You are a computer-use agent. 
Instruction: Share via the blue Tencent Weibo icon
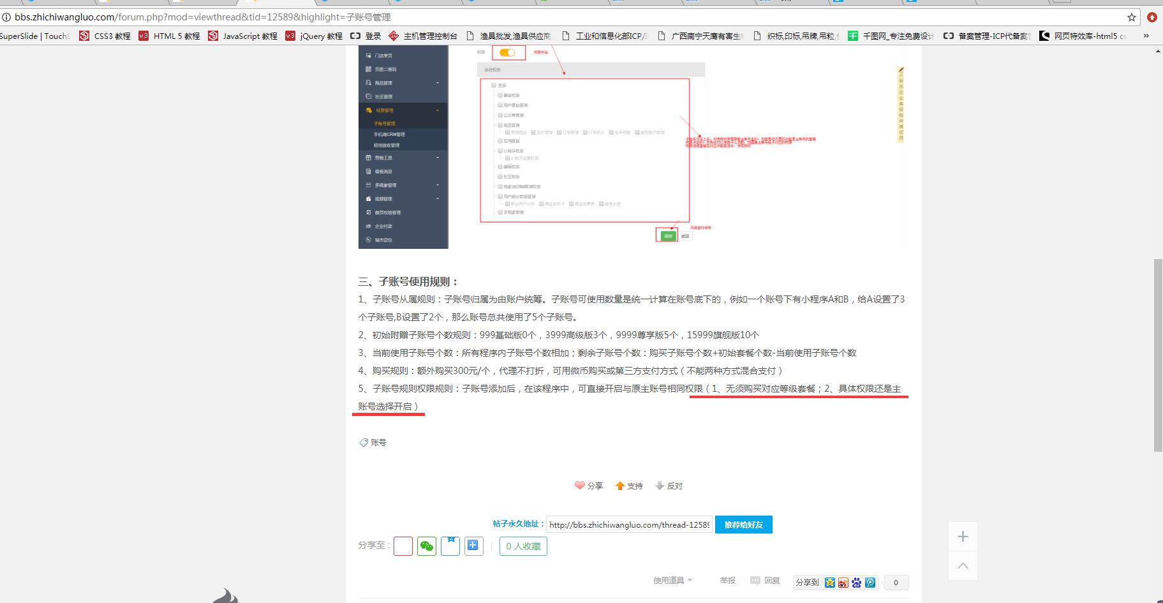point(870,583)
